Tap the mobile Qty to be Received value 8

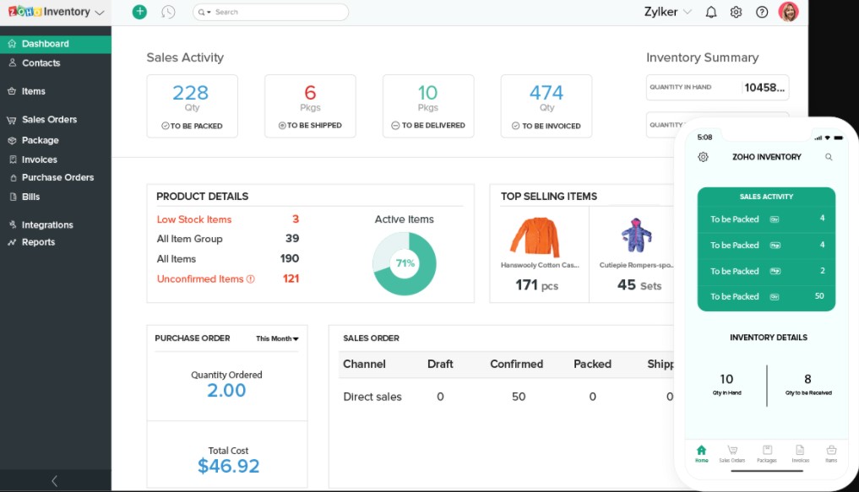point(807,379)
